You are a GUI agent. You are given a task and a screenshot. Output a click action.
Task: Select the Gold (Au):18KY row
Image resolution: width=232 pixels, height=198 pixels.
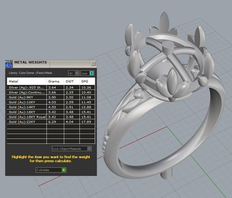click(51, 112)
